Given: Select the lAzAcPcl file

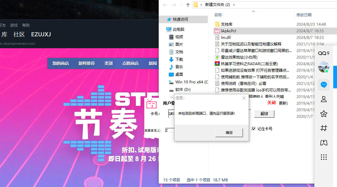Looking at the screenshot, I should click(228, 31).
